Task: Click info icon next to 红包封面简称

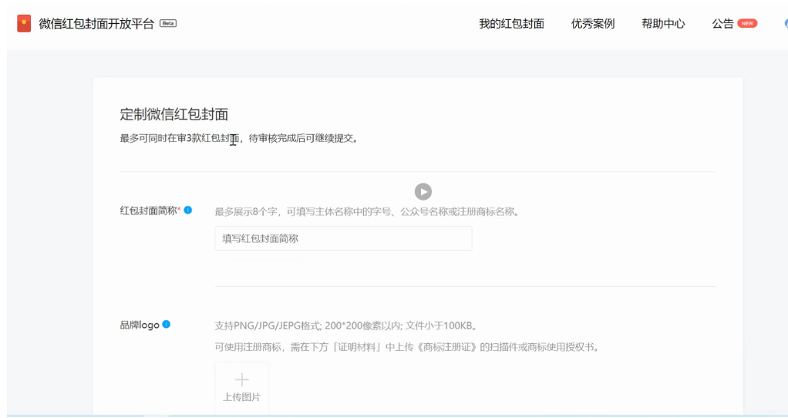Action: pos(187,211)
